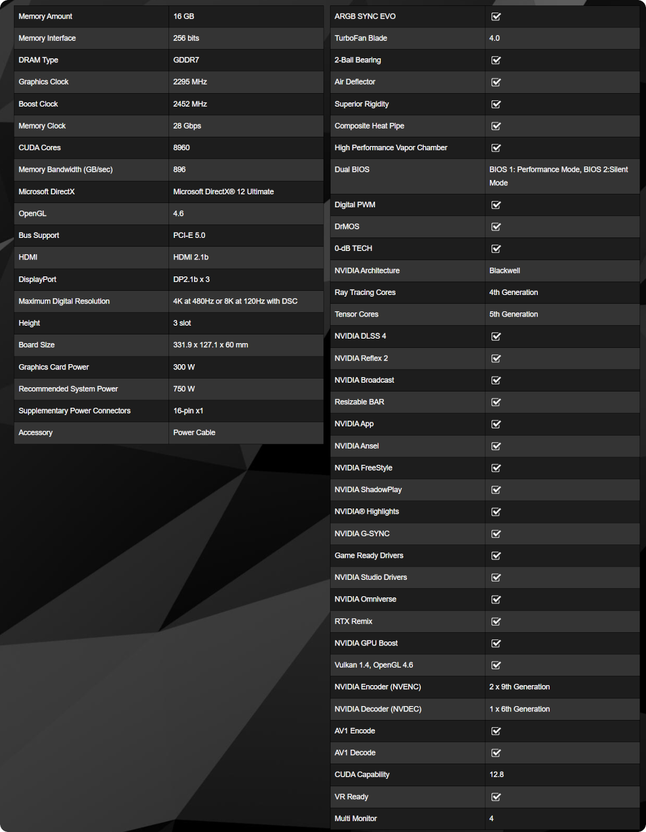Click the ARGB SYNC EVO checkmark icon
The height and width of the screenshot is (832, 646).
[x=496, y=17]
